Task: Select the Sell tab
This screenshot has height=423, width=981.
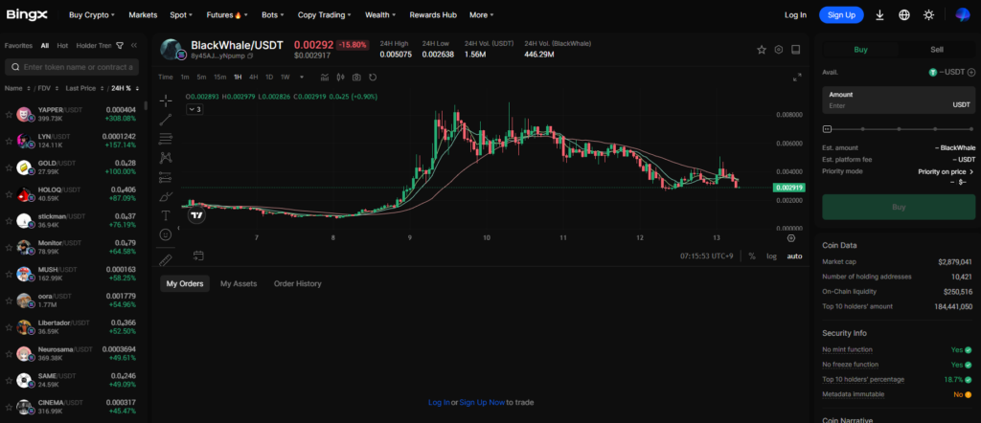Action: pos(936,49)
